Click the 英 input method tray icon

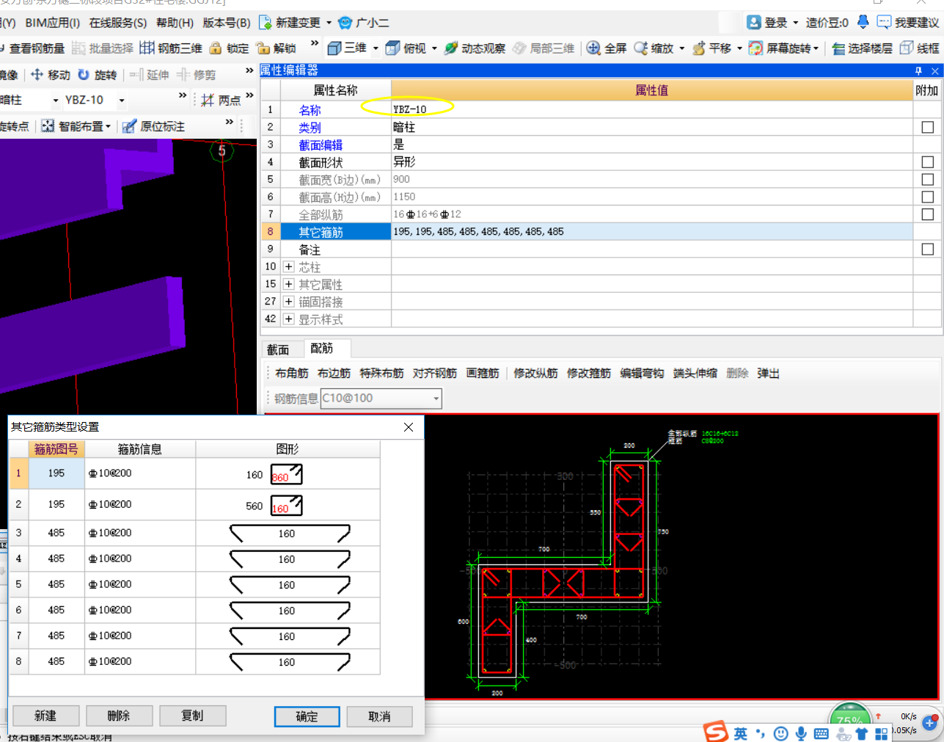pyautogui.click(x=741, y=733)
